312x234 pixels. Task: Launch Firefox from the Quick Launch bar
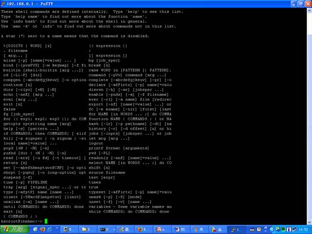(42, 229)
